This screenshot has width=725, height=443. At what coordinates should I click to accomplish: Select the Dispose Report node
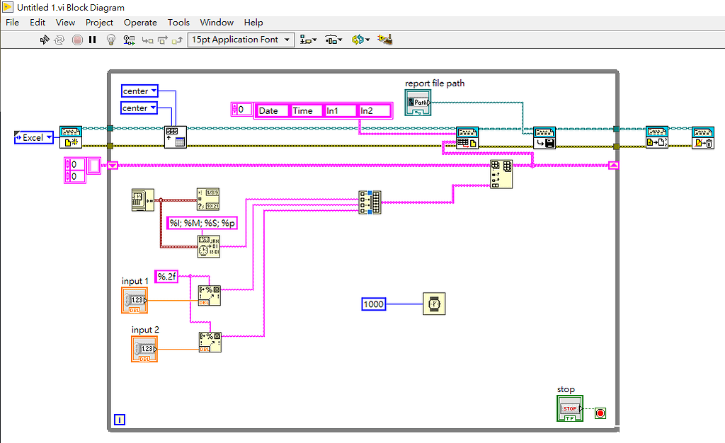pyautogui.click(x=703, y=137)
